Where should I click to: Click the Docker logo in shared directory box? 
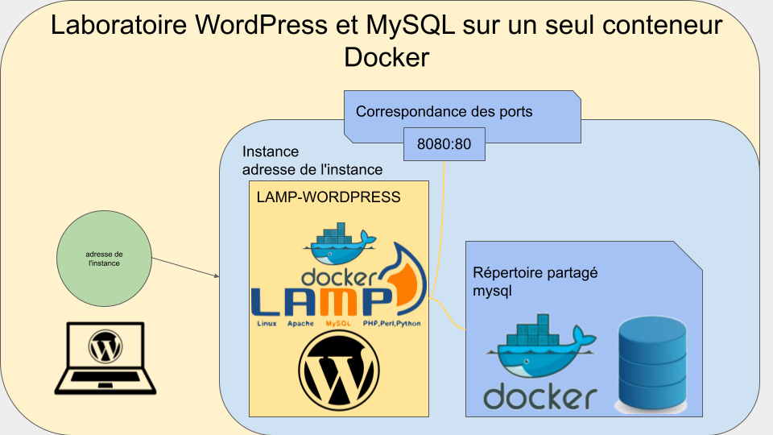point(541,362)
